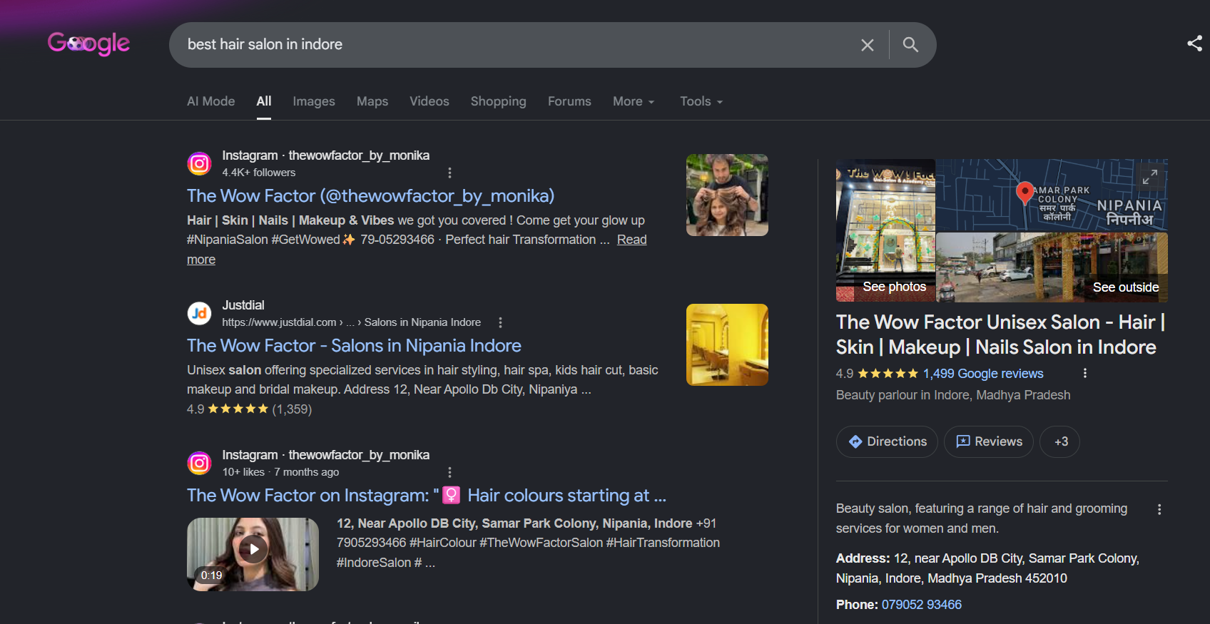Image resolution: width=1210 pixels, height=624 pixels.
Task: Switch to Shopping tab
Action: pos(499,101)
